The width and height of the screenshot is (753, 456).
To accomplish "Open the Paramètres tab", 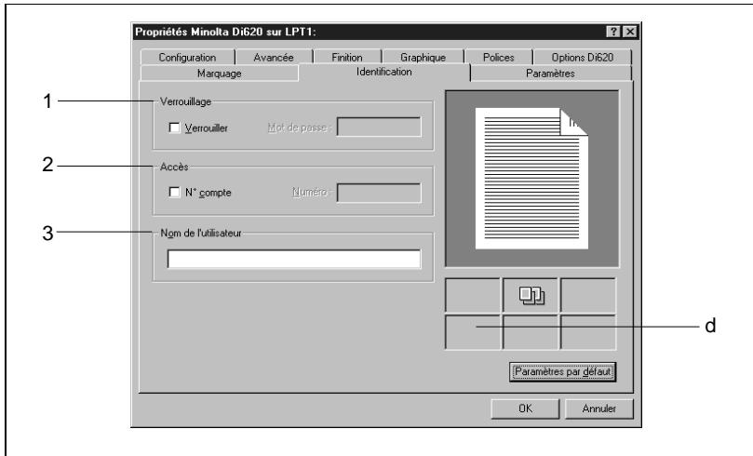I will click(x=550, y=74).
